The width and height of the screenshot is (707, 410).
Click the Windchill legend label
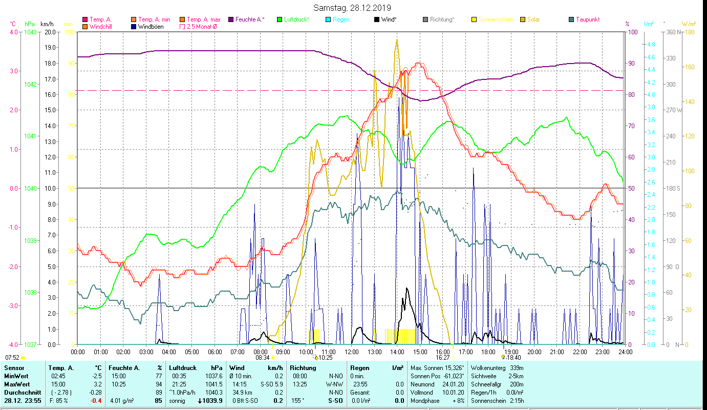click(101, 26)
